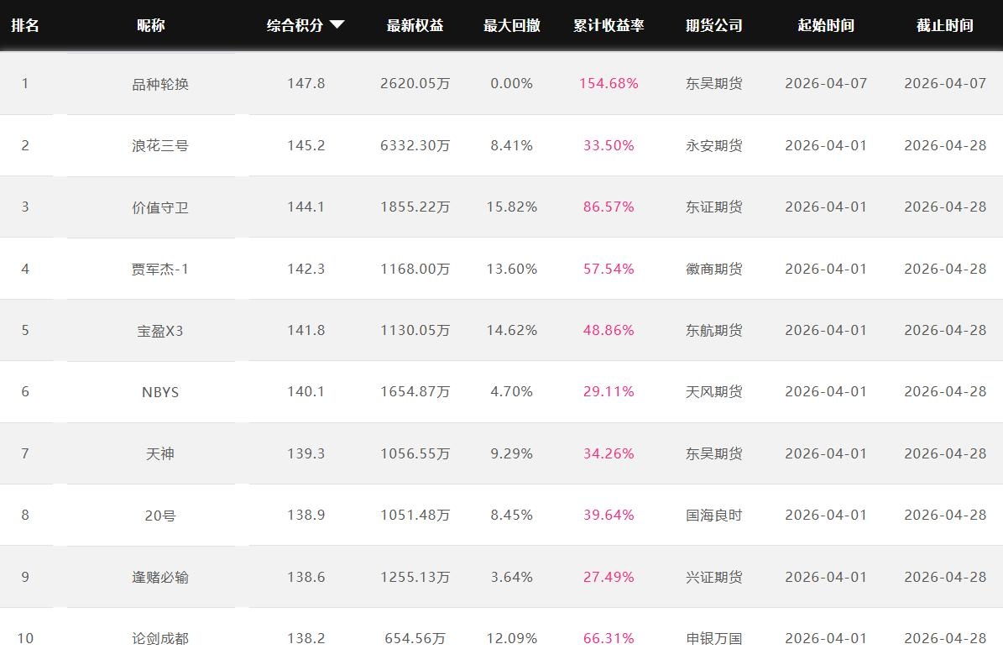Sort by 最大回撤 column header
Image resolution: width=1003 pixels, height=665 pixels.
(511, 25)
